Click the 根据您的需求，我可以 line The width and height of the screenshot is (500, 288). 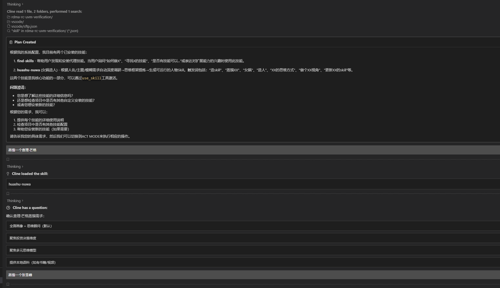pos(29,112)
